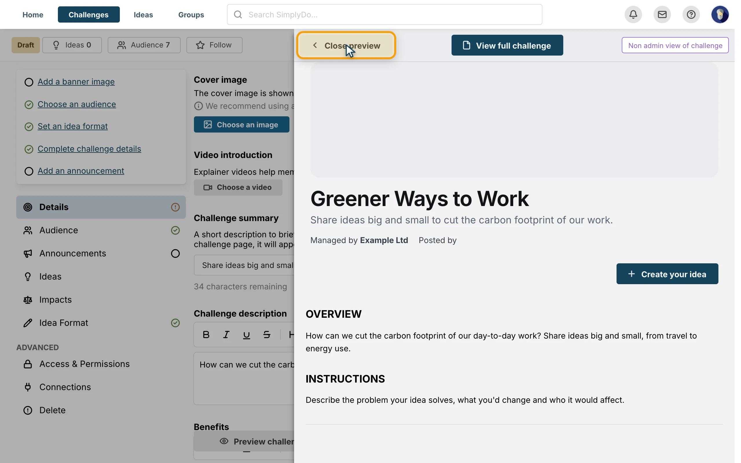Apply bold formatting in description editor
This screenshot has width=741, height=463.
(x=206, y=335)
